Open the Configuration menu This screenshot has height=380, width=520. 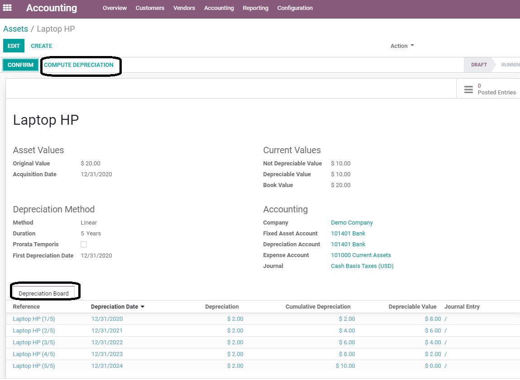(295, 8)
